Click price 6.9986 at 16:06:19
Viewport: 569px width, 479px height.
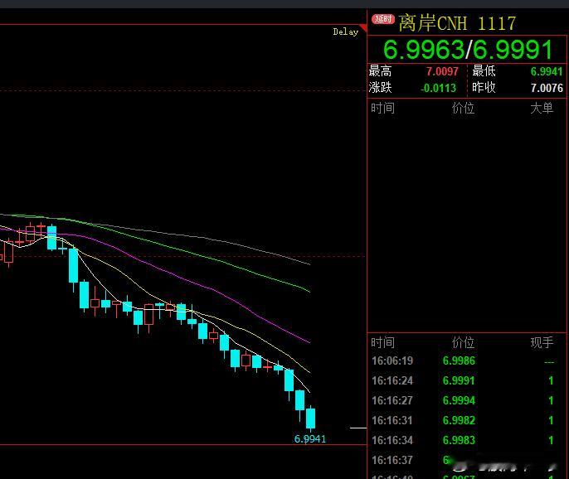[459, 360]
